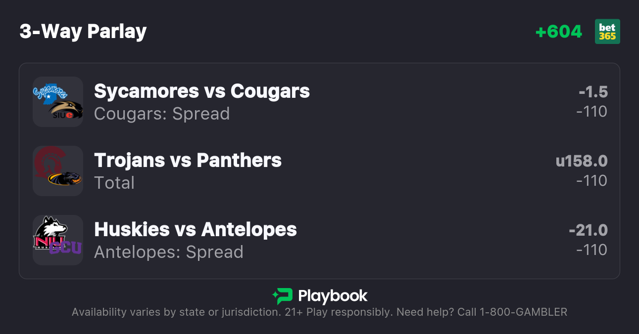Click the Playbook logo icon

pos(282,296)
